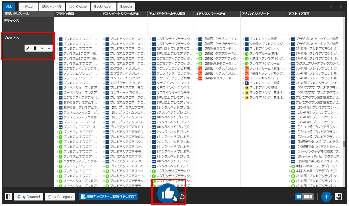
Task: Open the 楽天トラベル tab
Action: click(x=52, y=6)
